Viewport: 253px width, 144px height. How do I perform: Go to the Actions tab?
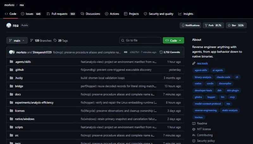112,14
